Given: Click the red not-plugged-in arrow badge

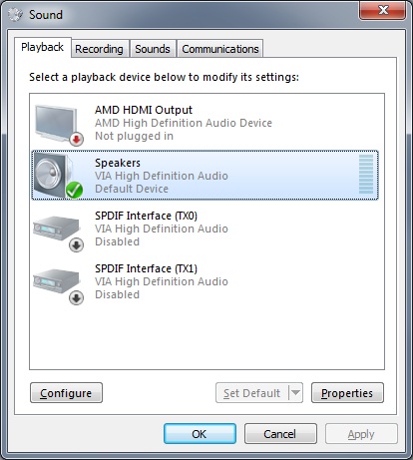Looking at the screenshot, I should pyautogui.click(x=76, y=139).
